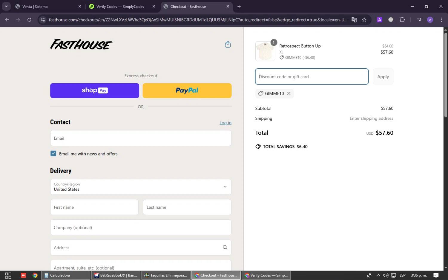Click the Apply discount button
The width and height of the screenshot is (448, 280).
[x=383, y=77]
